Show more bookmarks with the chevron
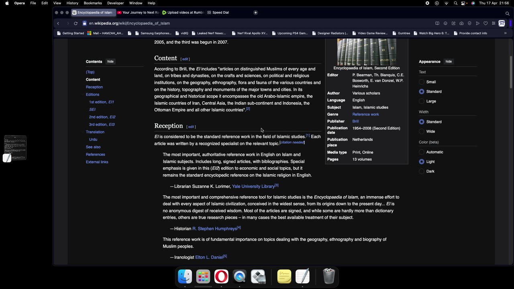The image size is (514, 289). point(505,33)
